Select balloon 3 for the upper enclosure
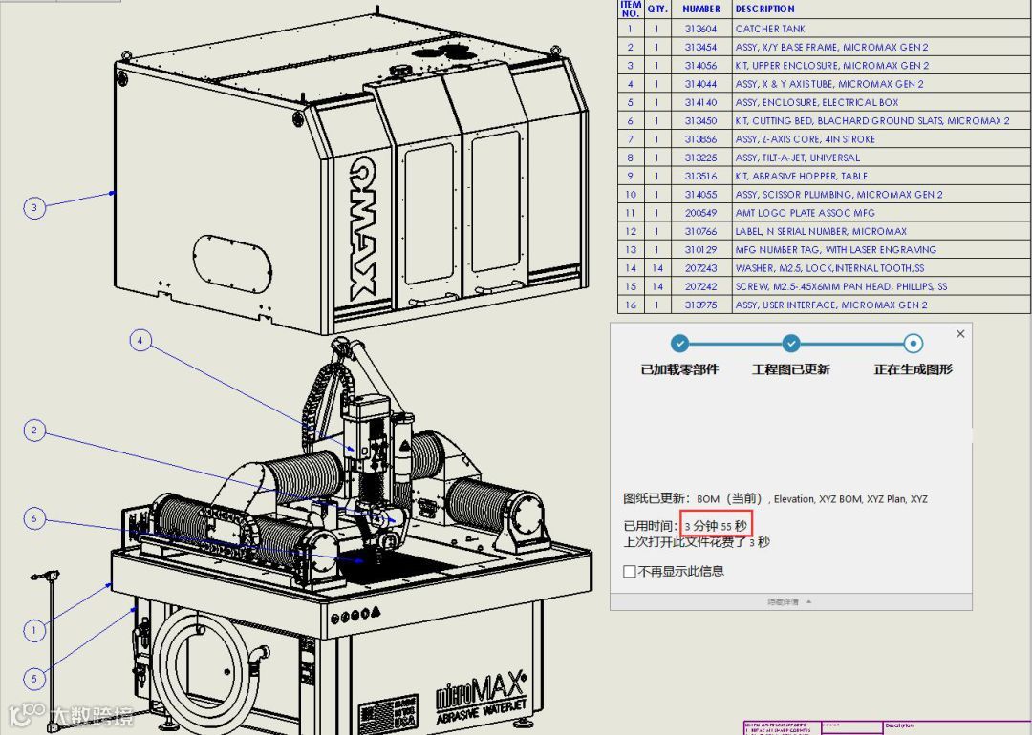1032x735 pixels. [34, 208]
